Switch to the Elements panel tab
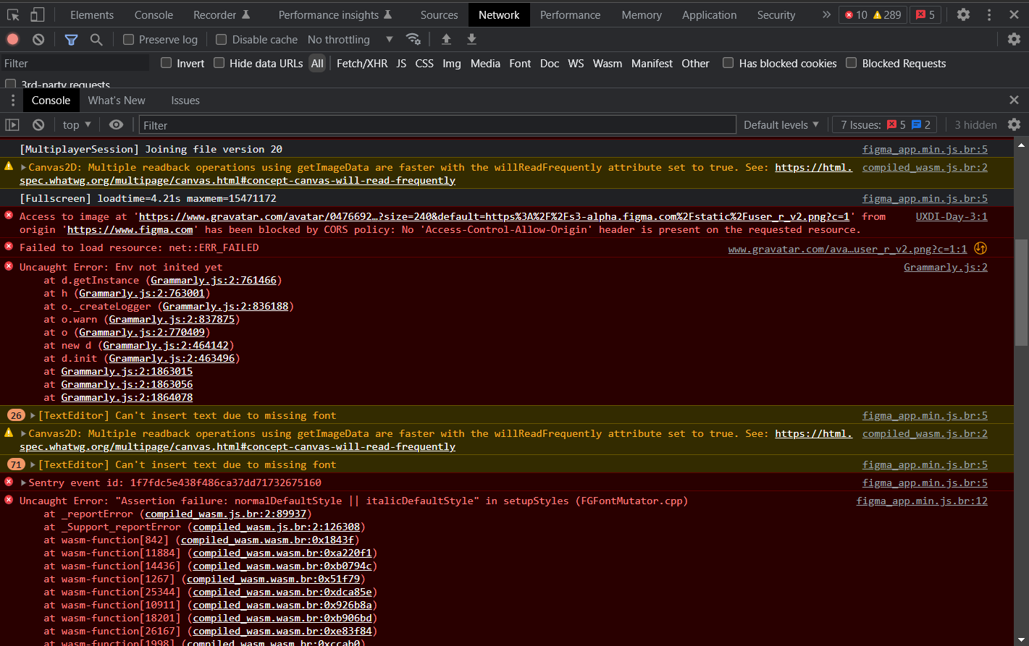This screenshot has width=1029, height=646. (92, 14)
